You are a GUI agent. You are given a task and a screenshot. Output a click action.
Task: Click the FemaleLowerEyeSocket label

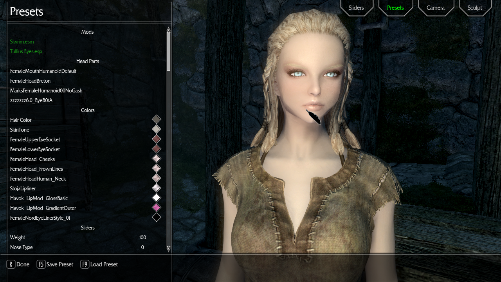click(35, 149)
